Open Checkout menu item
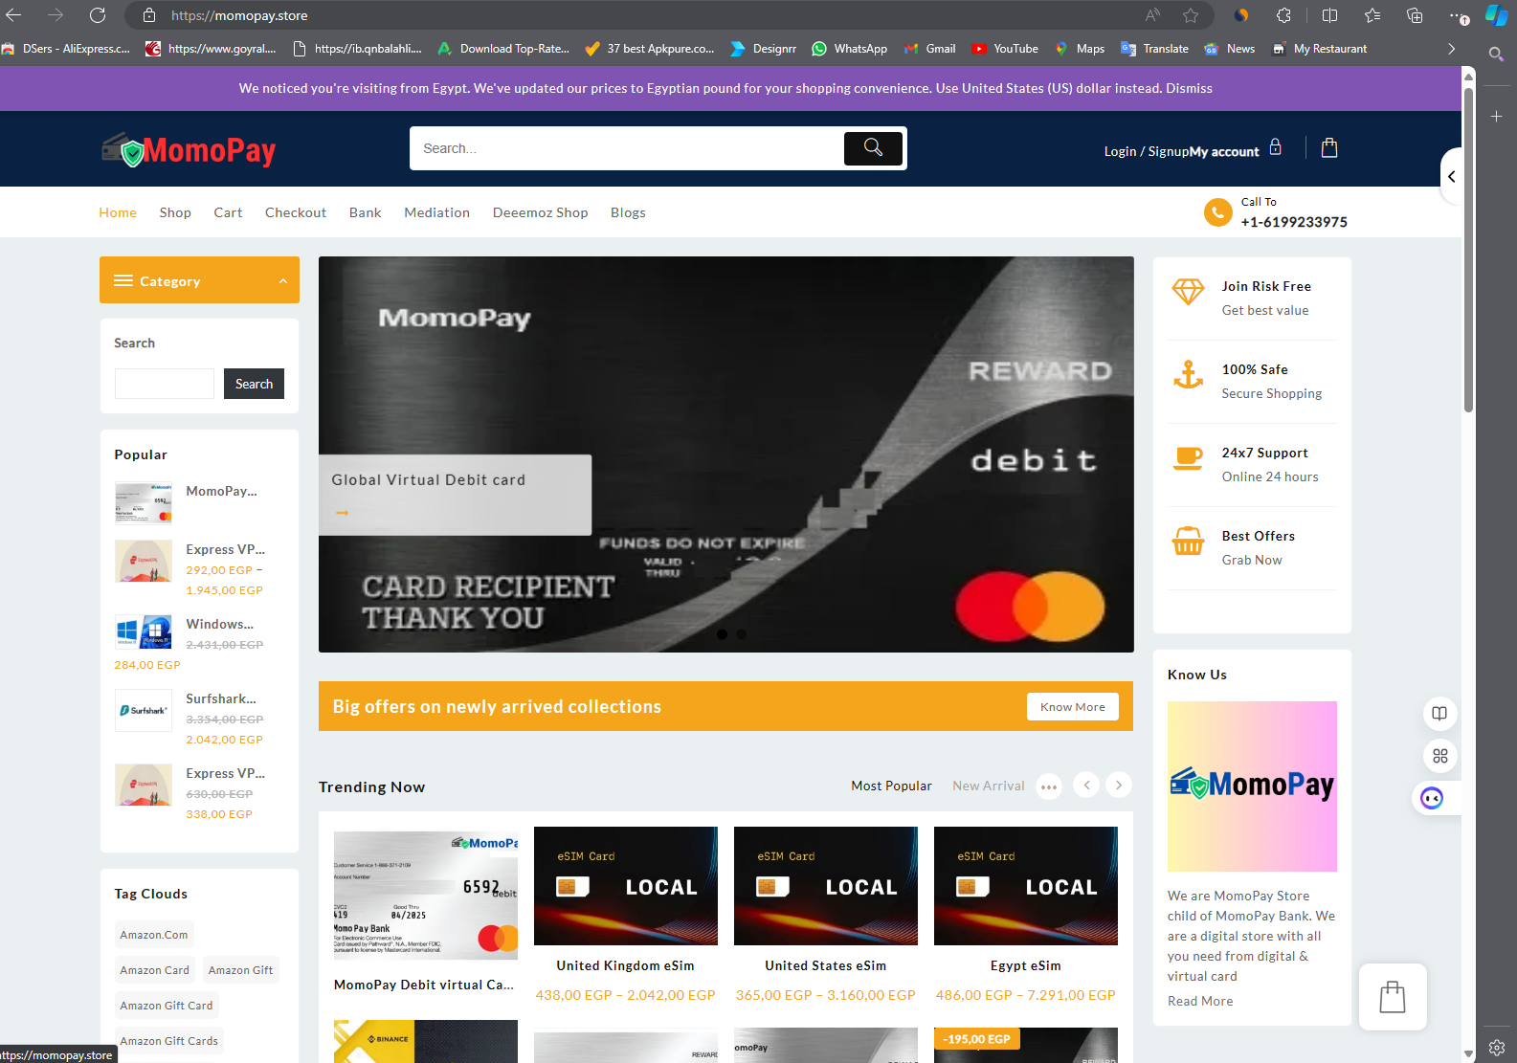 click(x=296, y=212)
